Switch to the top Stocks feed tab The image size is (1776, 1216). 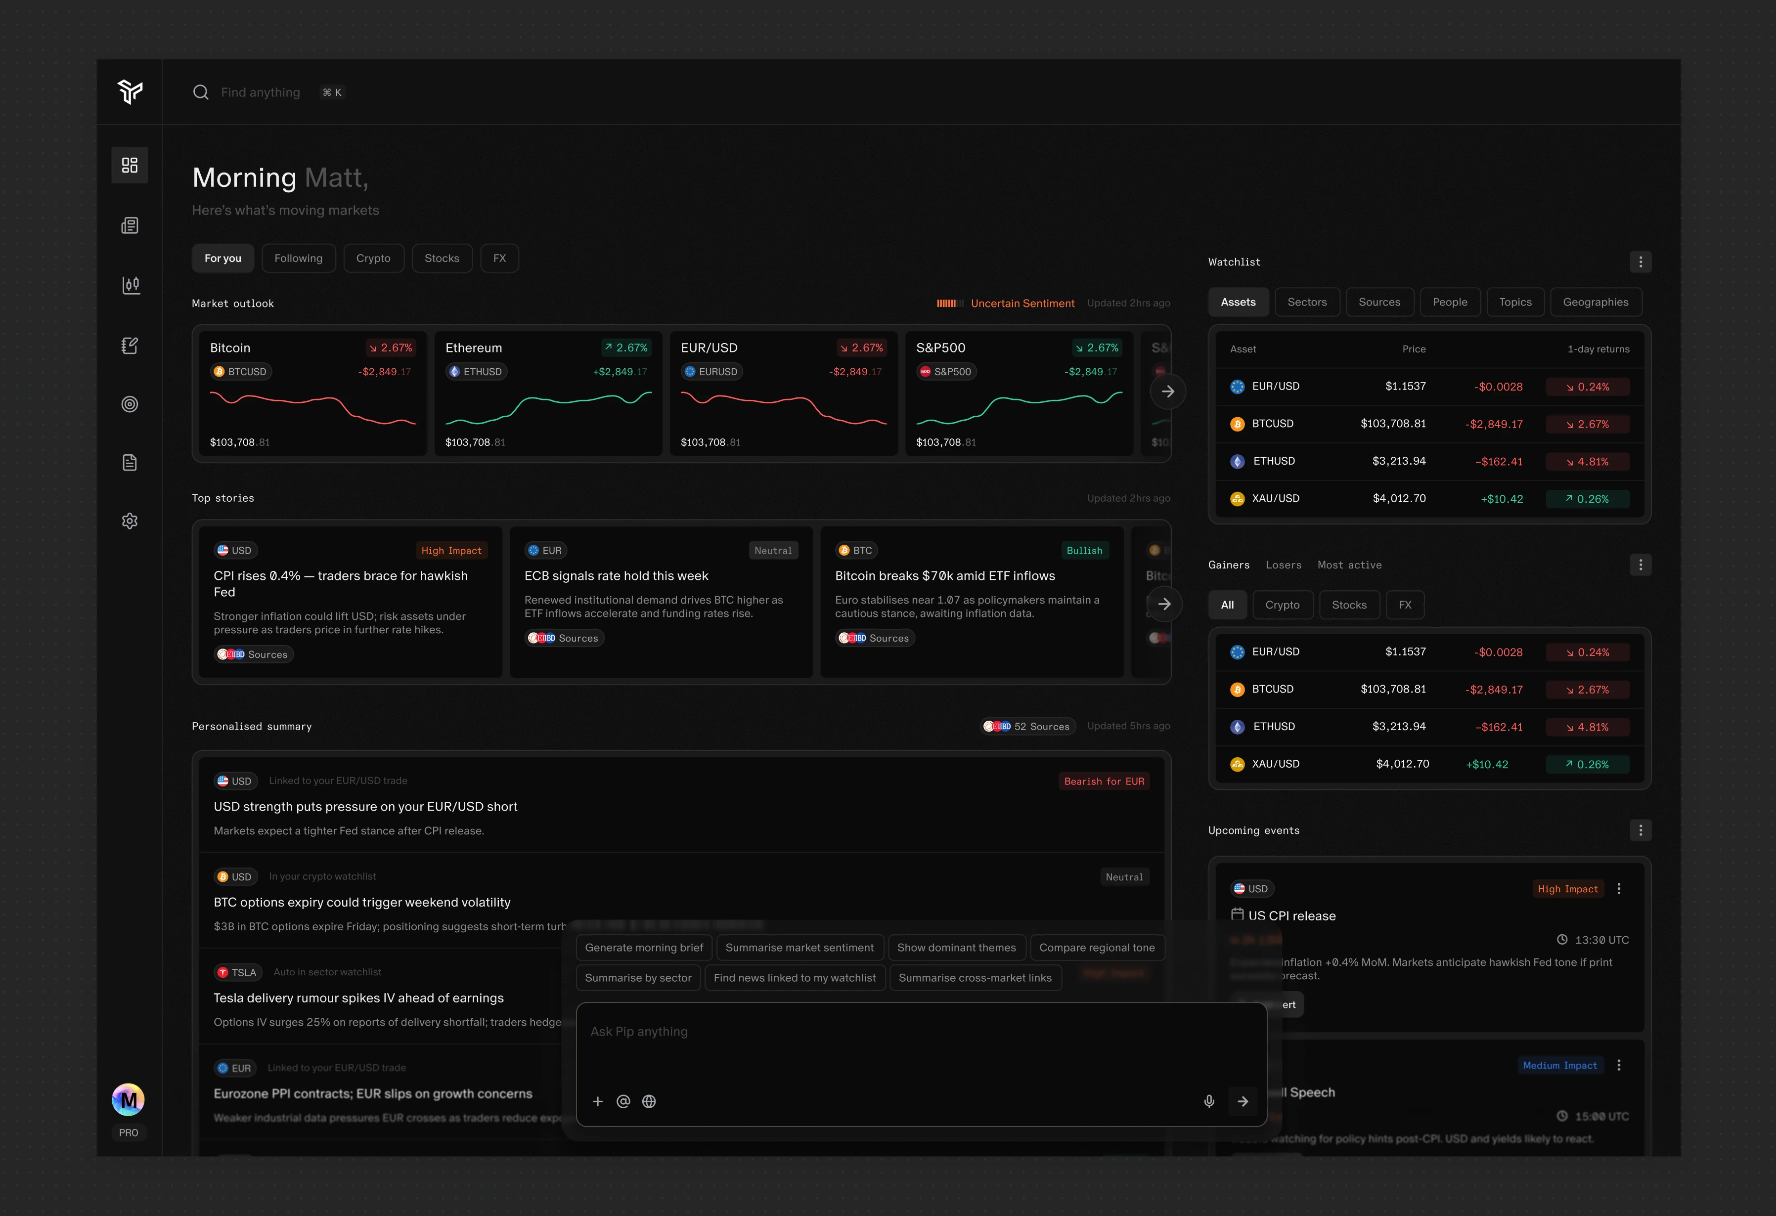(442, 258)
